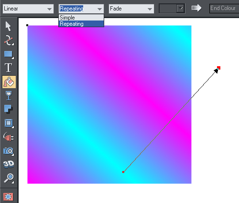
Task: Activate the 3D extrude tool
Action: [9, 164]
